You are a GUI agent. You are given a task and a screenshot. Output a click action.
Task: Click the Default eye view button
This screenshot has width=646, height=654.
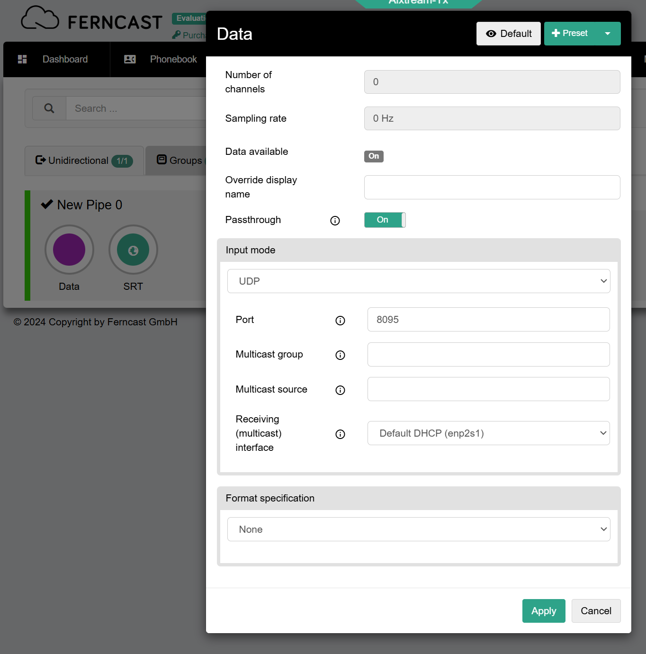[508, 34]
